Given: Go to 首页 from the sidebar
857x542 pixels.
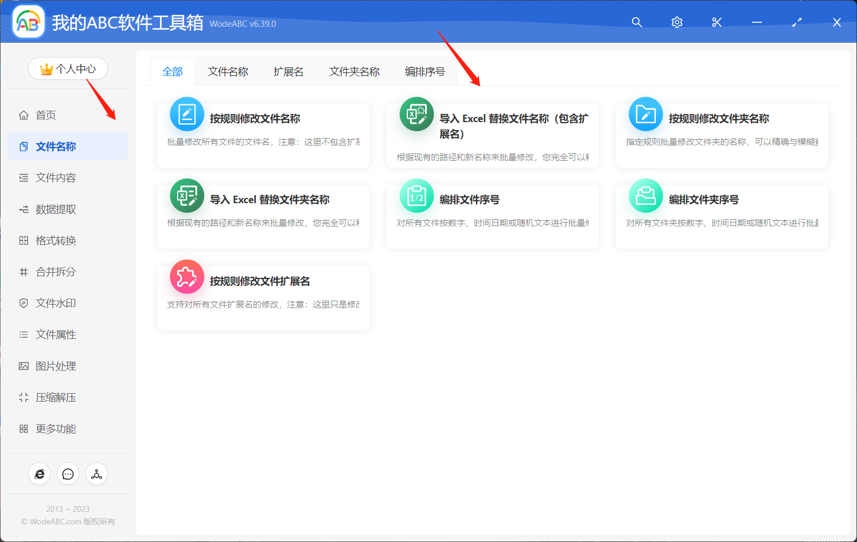Looking at the screenshot, I should (46, 115).
